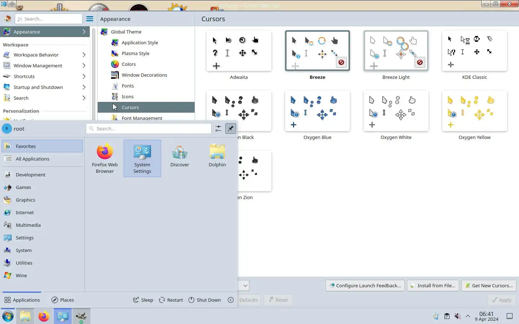Launch System Settings from Favorites

pos(142,158)
